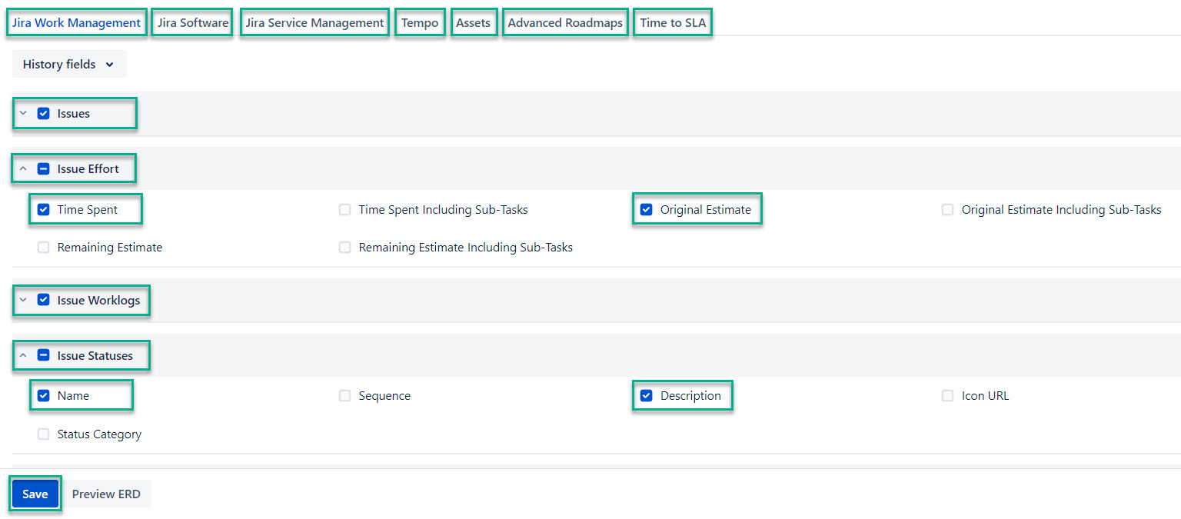The height and width of the screenshot is (519, 1181).
Task: Disable the Time Spent checkbox
Action: tap(43, 209)
